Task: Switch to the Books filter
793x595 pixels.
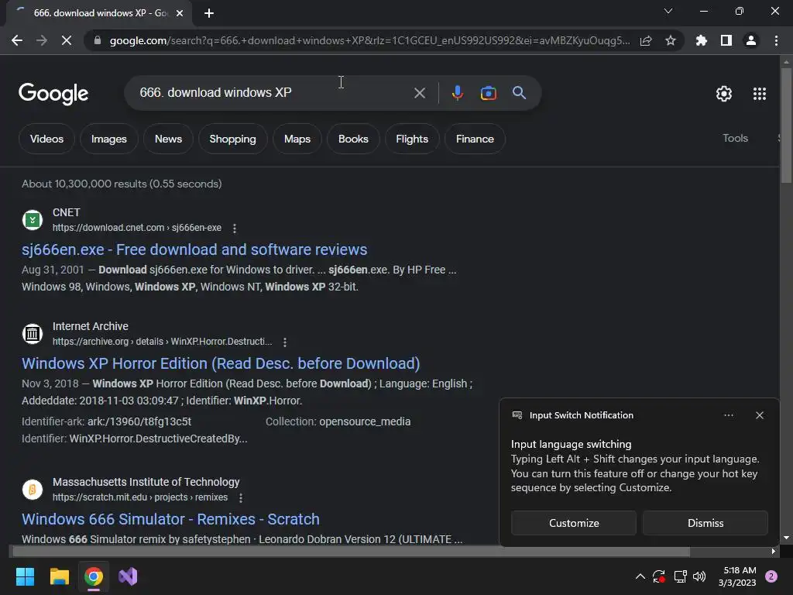Action: pyautogui.click(x=353, y=139)
